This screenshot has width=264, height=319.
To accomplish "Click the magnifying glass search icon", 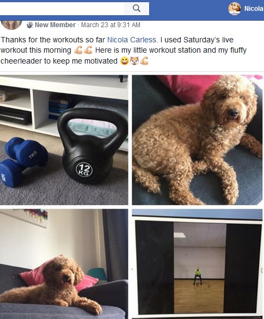I will pos(137,8).
